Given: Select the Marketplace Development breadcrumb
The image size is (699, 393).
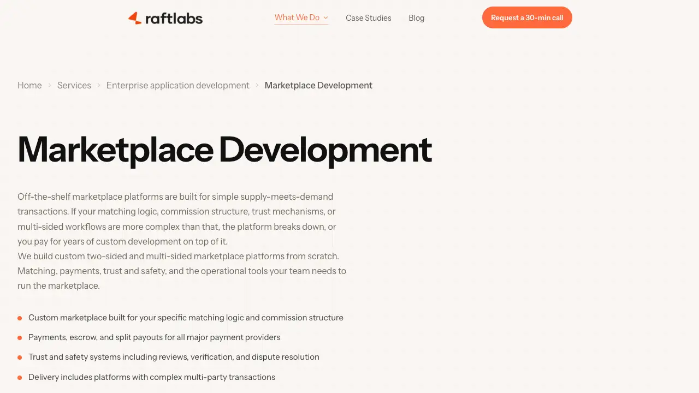Looking at the screenshot, I should click(x=318, y=85).
